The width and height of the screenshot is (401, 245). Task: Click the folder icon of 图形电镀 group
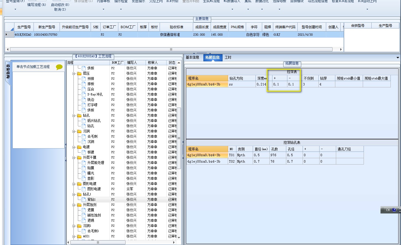(x=79, y=184)
